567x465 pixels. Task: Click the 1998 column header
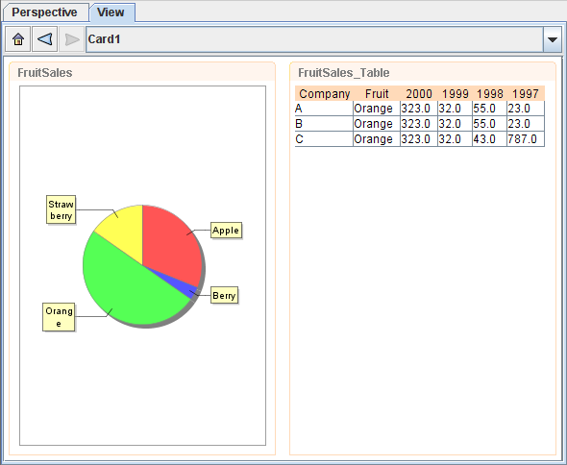coord(489,93)
